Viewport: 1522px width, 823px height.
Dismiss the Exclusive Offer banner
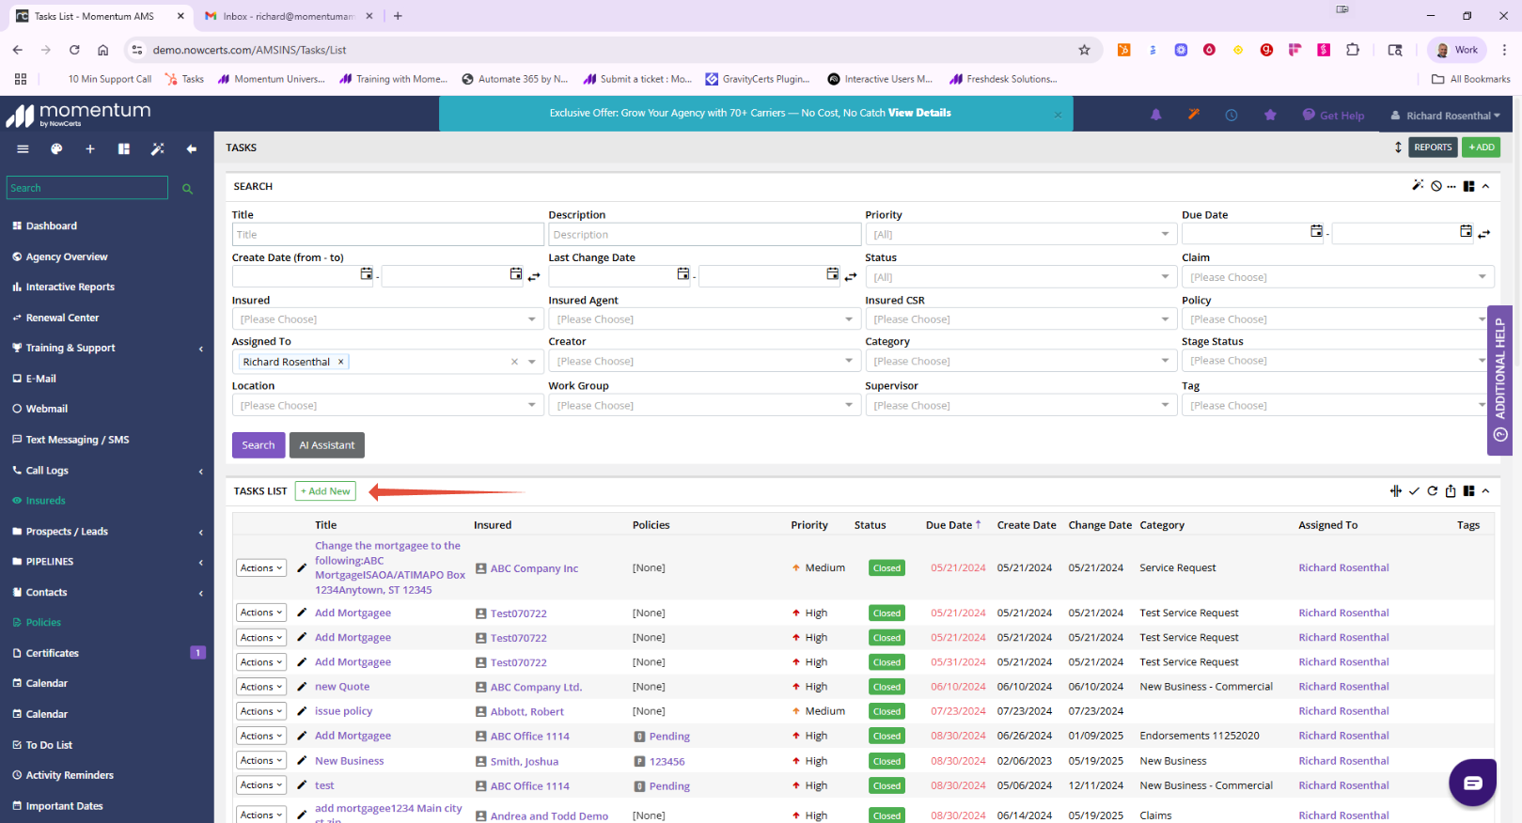[x=1058, y=115]
